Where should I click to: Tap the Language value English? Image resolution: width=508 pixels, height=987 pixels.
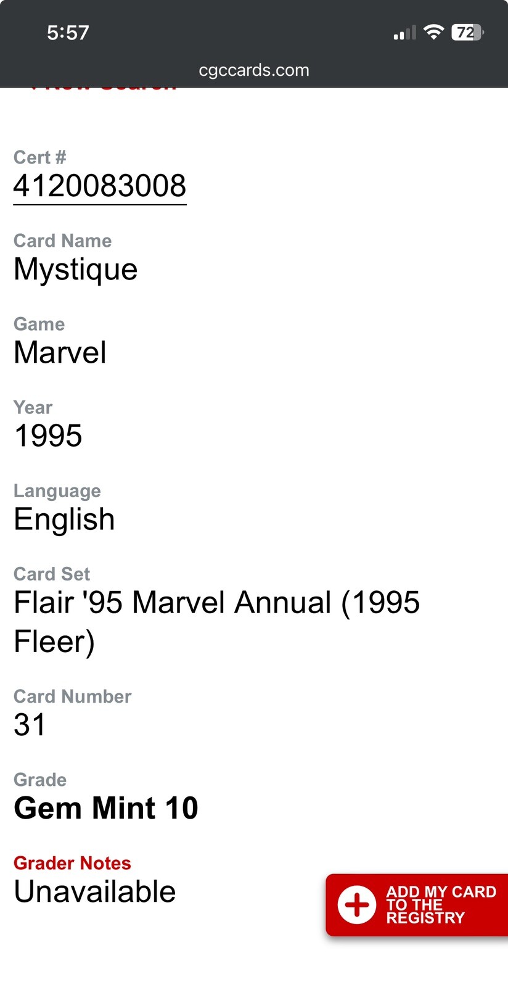click(x=64, y=519)
